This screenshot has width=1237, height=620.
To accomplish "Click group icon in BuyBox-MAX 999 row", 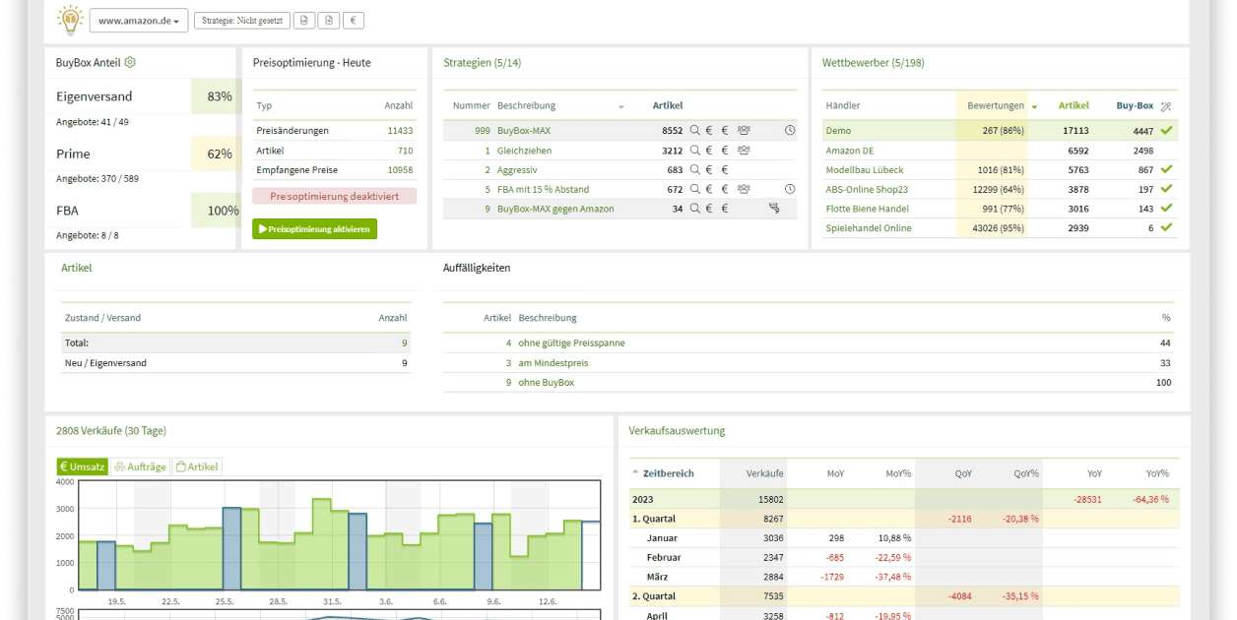I will click(x=744, y=130).
